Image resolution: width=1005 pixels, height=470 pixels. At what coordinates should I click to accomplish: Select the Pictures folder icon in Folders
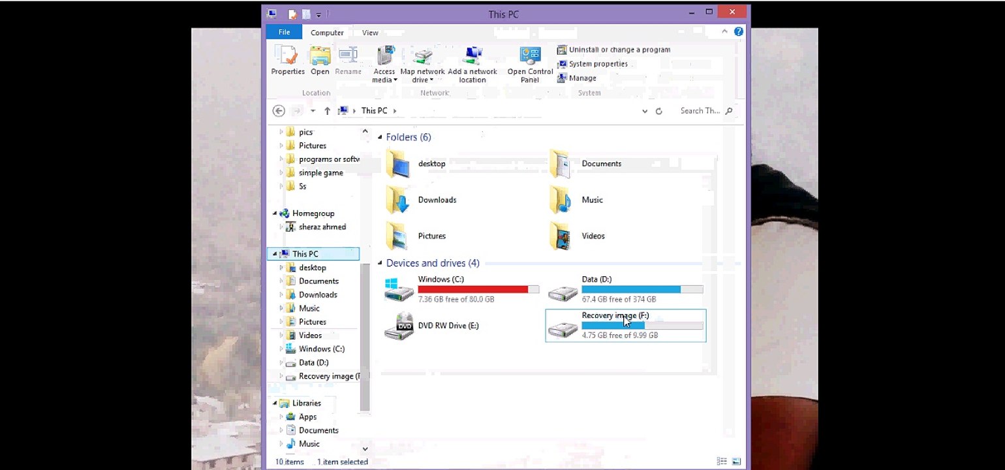[397, 236]
